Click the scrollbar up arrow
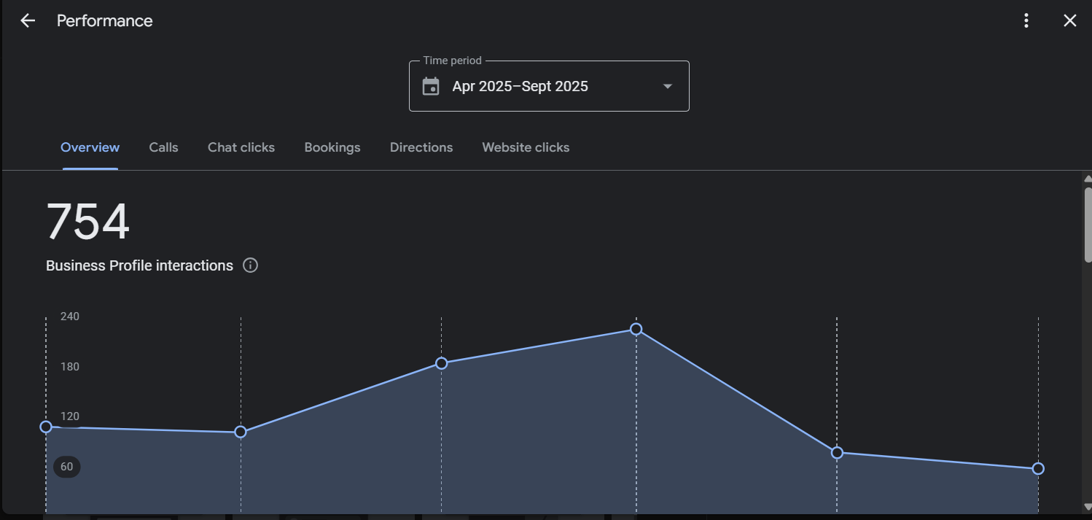 click(x=1088, y=179)
